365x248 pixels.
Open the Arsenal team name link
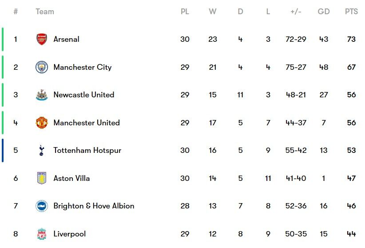(x=66, y=39)
